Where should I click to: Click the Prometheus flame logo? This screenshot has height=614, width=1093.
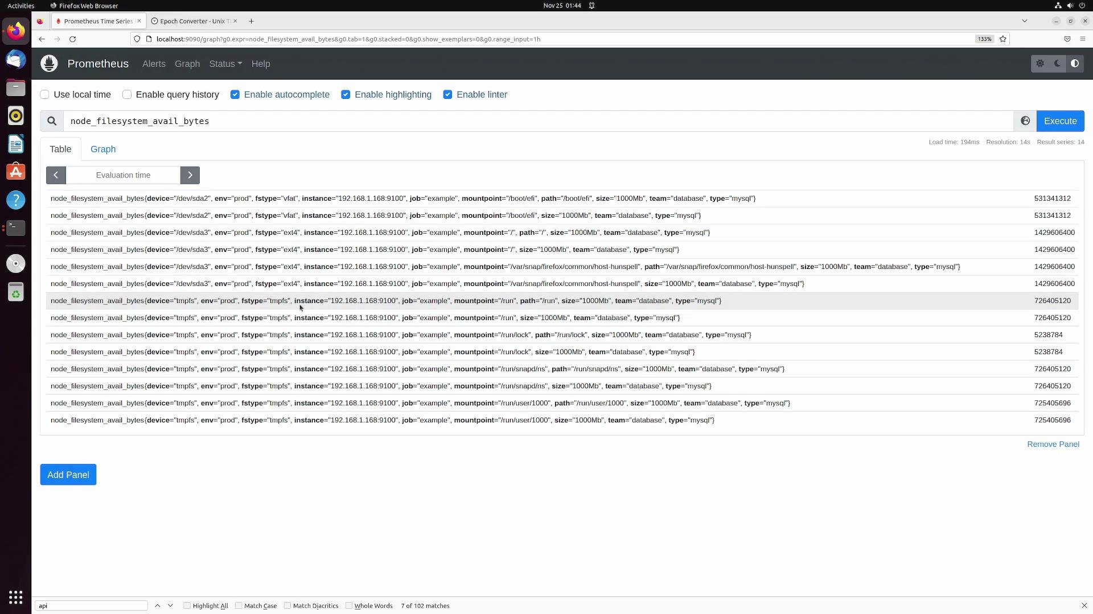point(49,64)
